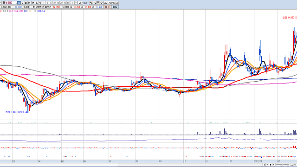Click the 거래대금 indicator label
This screenshot has height=167, width=297.
(41, 11)
